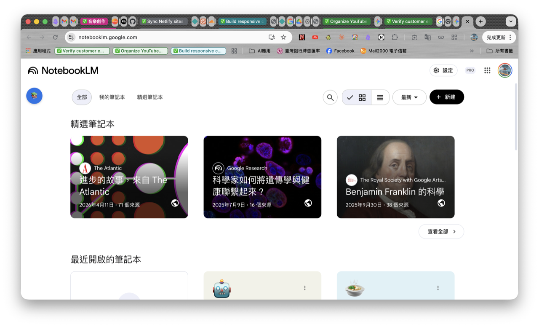Open the Facebook bookmark
This screenshot has height=327, width=539.
340,51
